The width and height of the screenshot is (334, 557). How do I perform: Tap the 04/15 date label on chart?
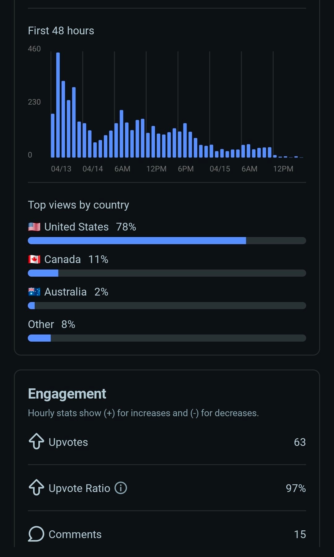(220, 169)
